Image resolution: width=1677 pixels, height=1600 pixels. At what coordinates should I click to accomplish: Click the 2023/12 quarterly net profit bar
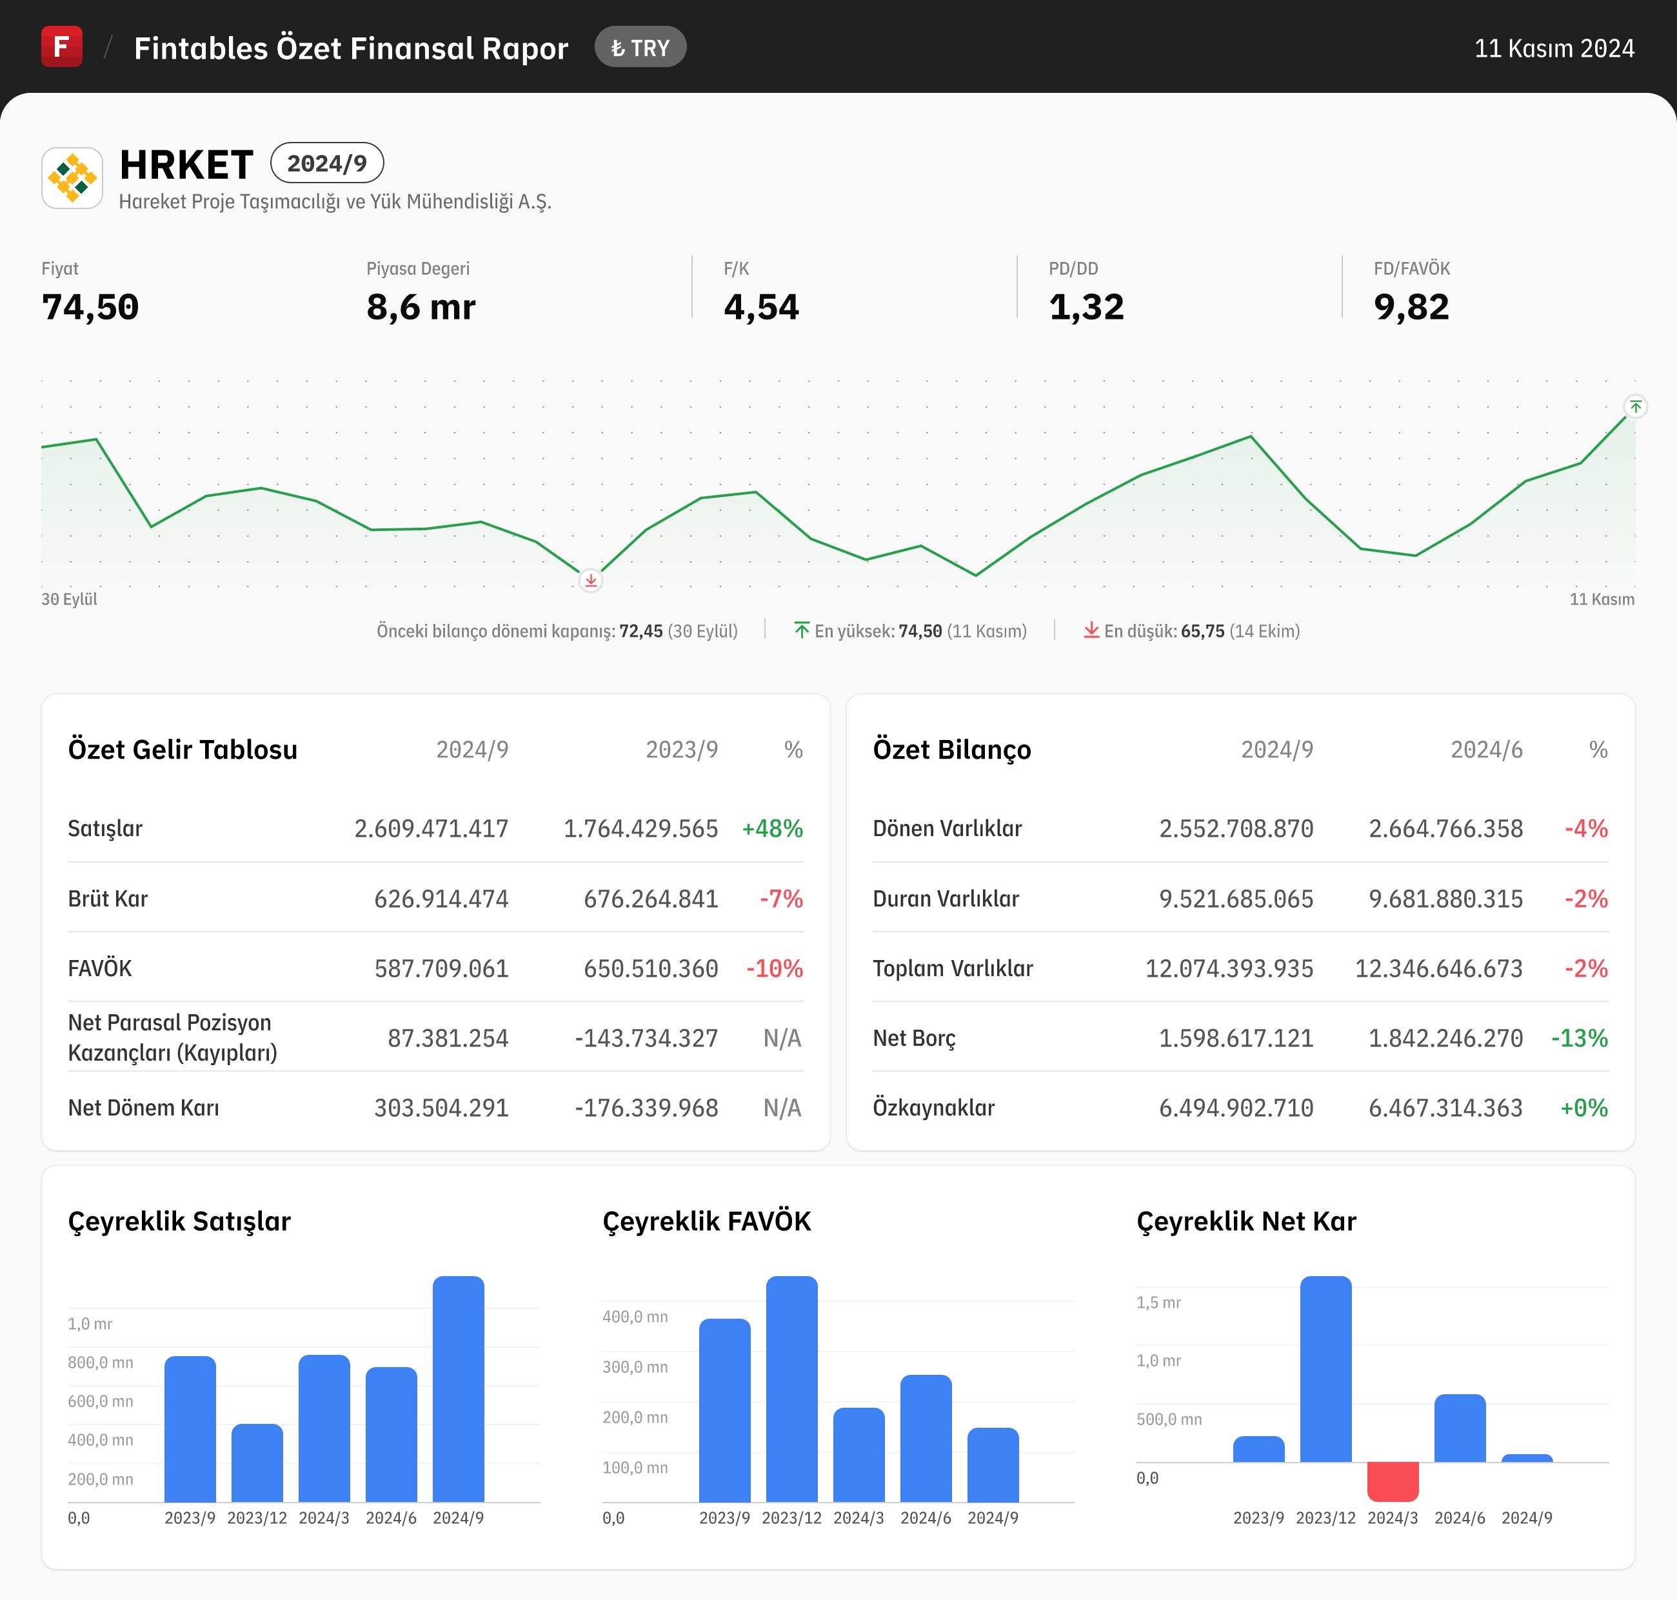pyautogui.click(x=1325, y=1369)
